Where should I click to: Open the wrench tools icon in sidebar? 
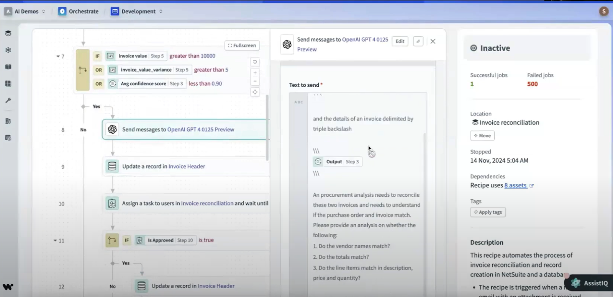point(8,100)
